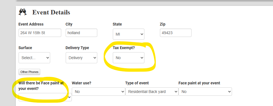The image size is (273, 106).
Task: Open the 'Face paint at your event' dropdown
Action: click(x=205, y=92)
